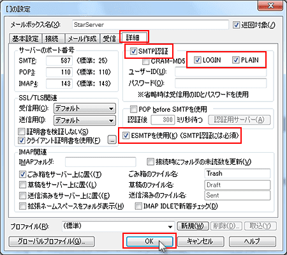Click the browse button for client certificate

[112, 139]
